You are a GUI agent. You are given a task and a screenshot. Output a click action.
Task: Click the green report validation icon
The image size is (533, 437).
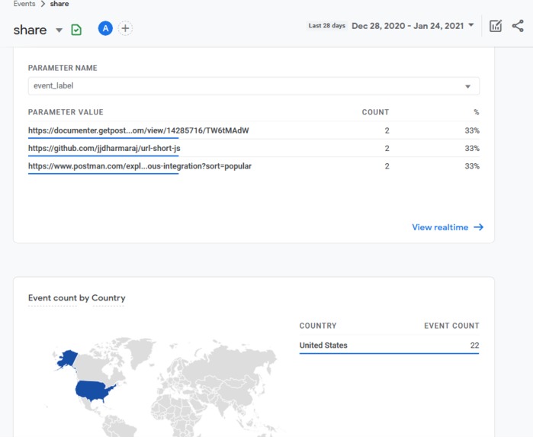coord(76,30)
